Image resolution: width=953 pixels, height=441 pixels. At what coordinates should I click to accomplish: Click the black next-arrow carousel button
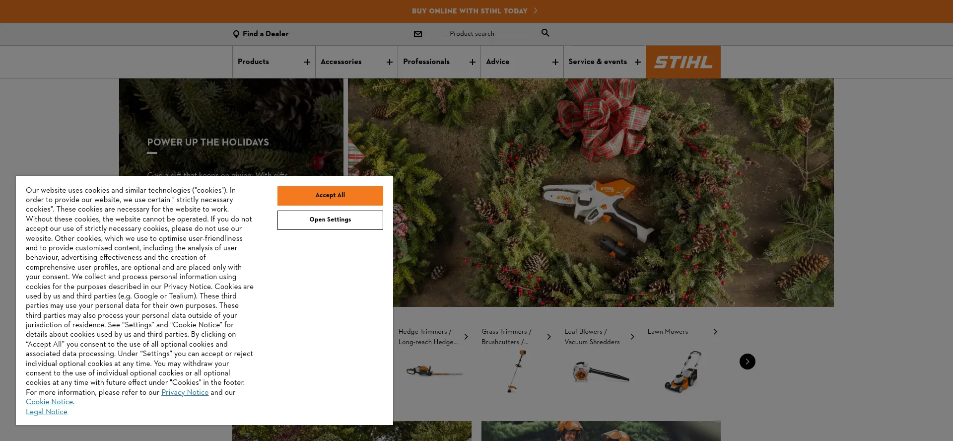pyautogui.click(x=748, y=362)
